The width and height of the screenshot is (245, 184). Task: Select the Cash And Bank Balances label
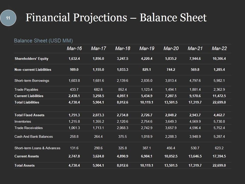(x=34, y=136)
